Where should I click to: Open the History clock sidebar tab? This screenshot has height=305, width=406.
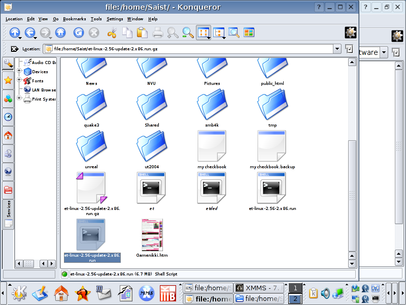pos(8,117)
